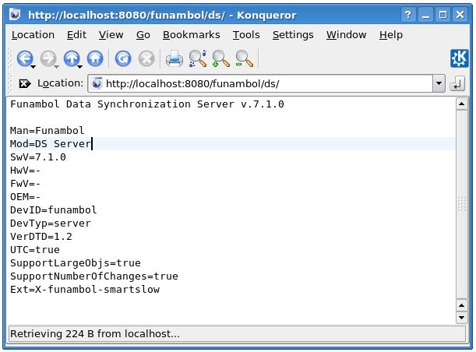Reload the current page

coord(122,58)
